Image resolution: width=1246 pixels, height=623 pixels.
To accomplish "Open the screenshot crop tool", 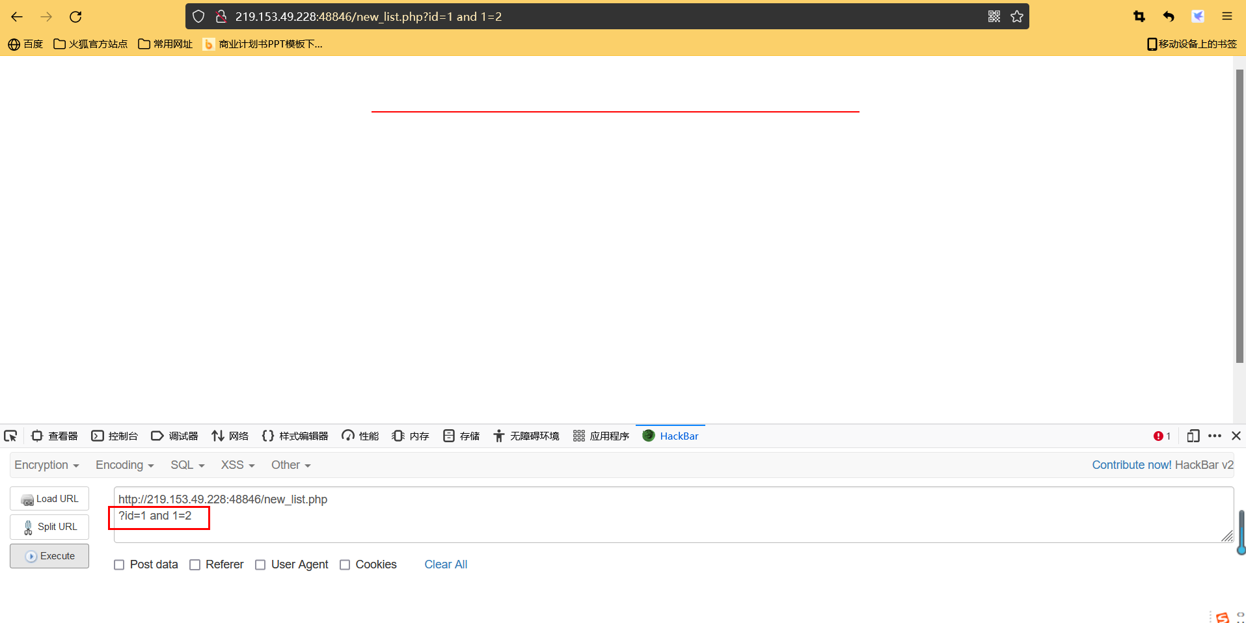I will (1139, 17).
